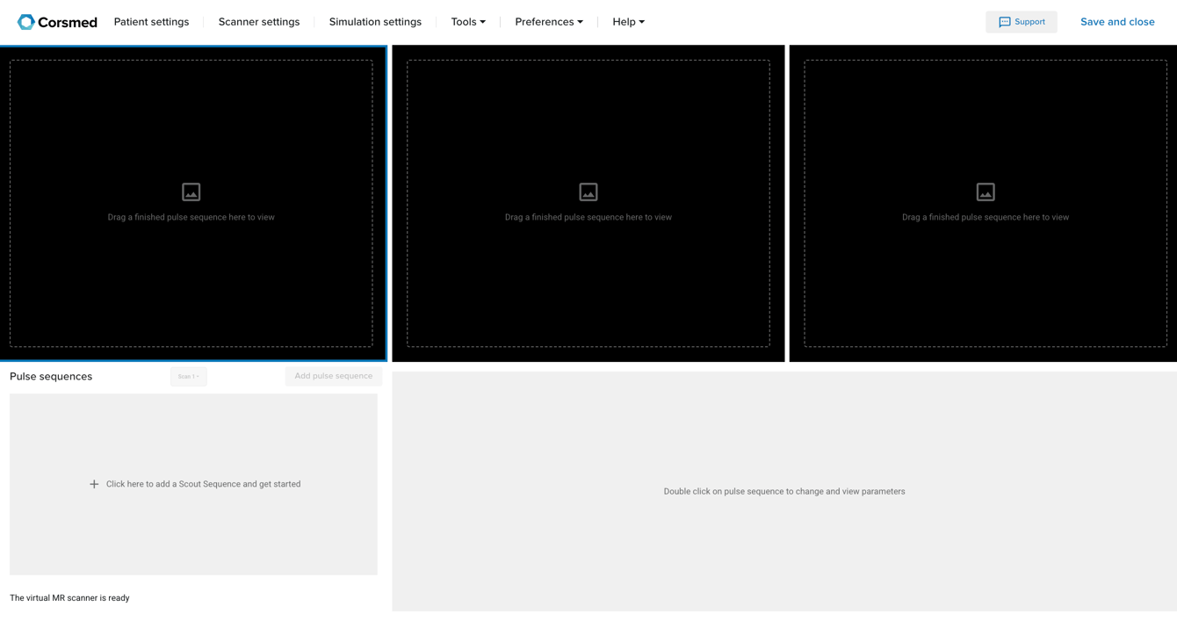Click Save and close link

[1117, 22]
